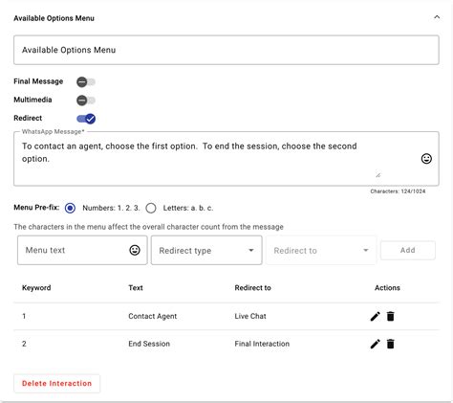Edit the Contact Agent menu row

(x=376, y=316)
